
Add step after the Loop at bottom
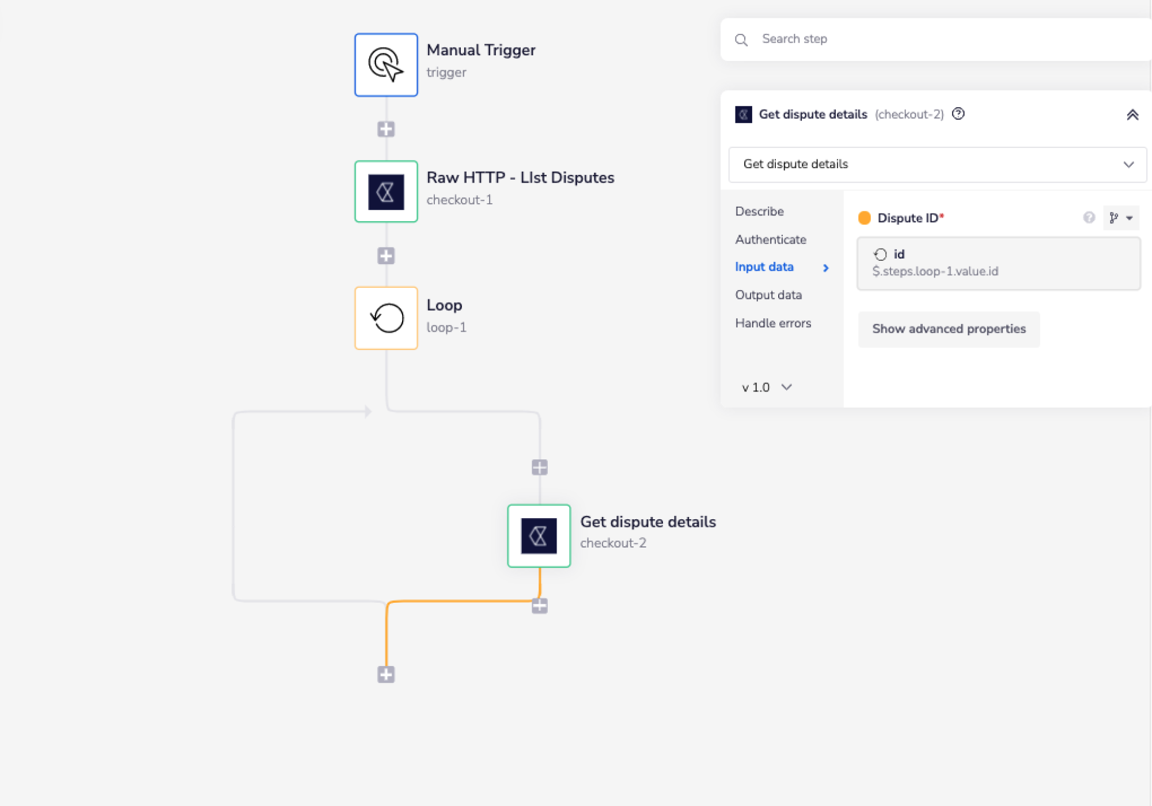[386, 674]
